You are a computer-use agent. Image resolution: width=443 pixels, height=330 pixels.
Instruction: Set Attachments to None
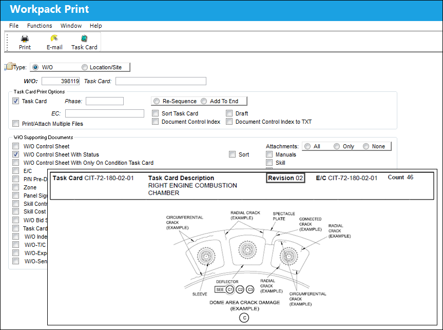click(366, 146)
